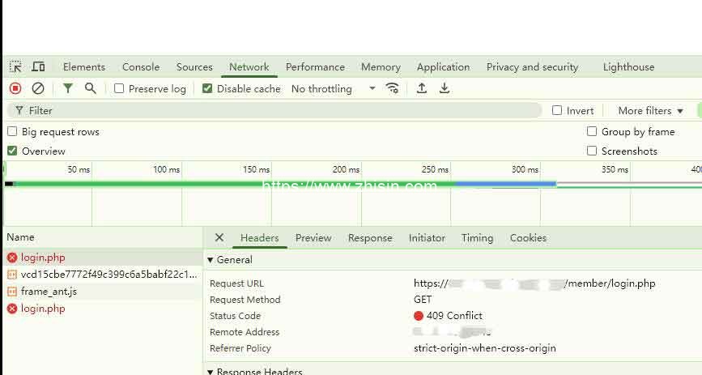This screenshot has width=702, height=375.
Task: Open the No throttling dropdown
Action: click(333, 89)
